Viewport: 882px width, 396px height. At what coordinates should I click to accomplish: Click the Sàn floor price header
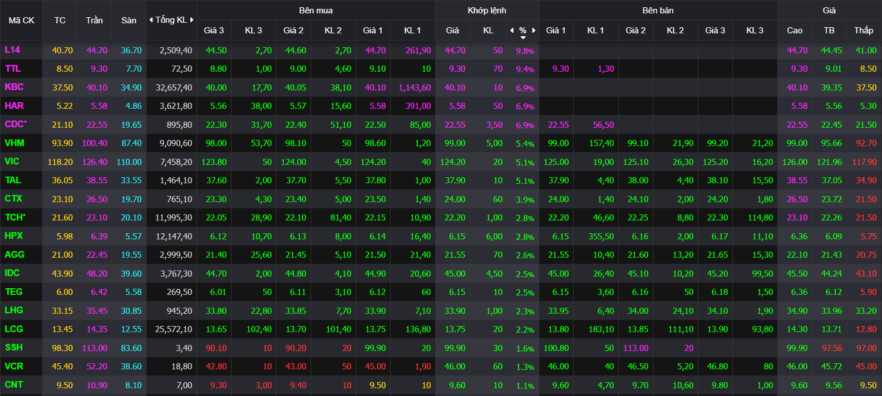pos(129,21)
